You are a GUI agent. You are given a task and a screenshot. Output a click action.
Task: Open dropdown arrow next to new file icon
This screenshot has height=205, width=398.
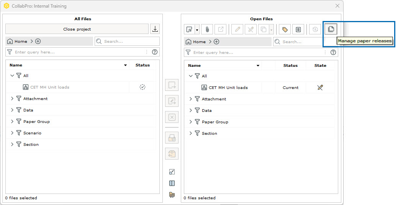pyautogui.click(x=197, y=30)
